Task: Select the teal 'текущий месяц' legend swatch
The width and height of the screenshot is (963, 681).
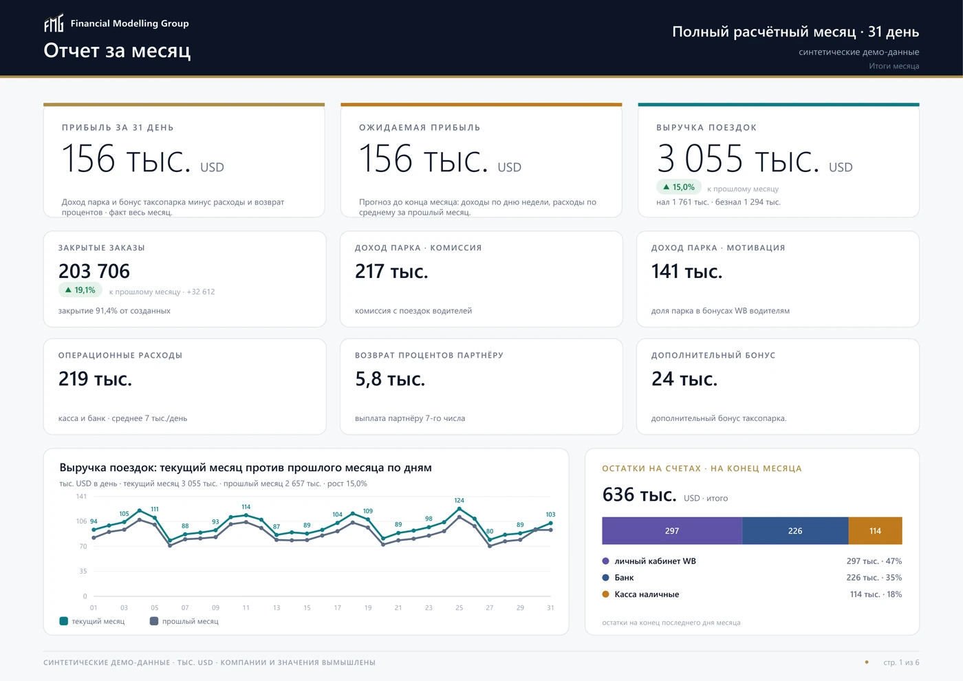Action: 64,621
